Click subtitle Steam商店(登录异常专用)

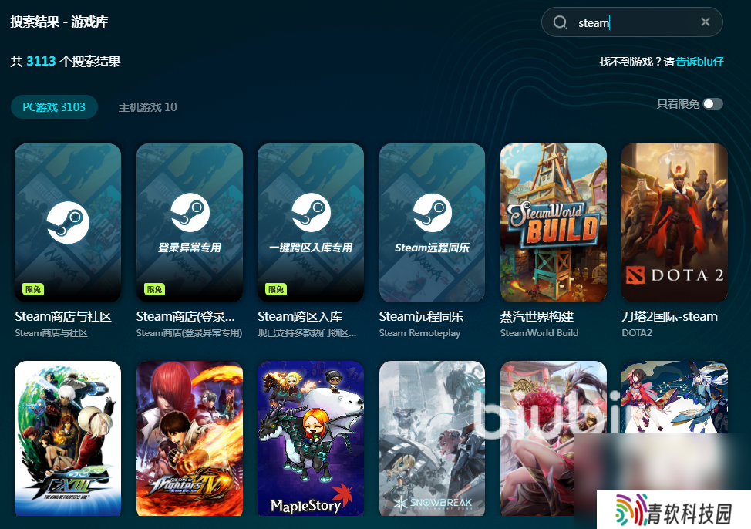(189, 333)
